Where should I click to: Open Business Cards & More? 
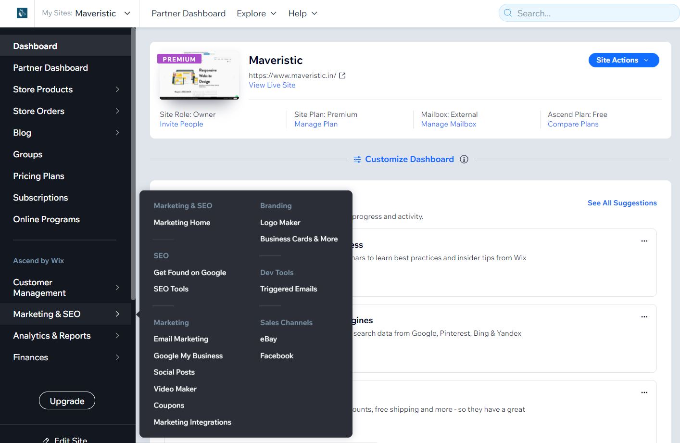coord(299,239)
